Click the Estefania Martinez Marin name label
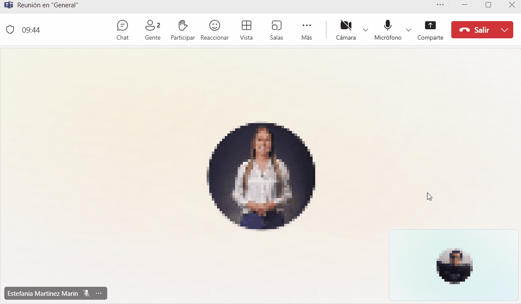Viewport: 521px width, 304px height. point(43,293)
